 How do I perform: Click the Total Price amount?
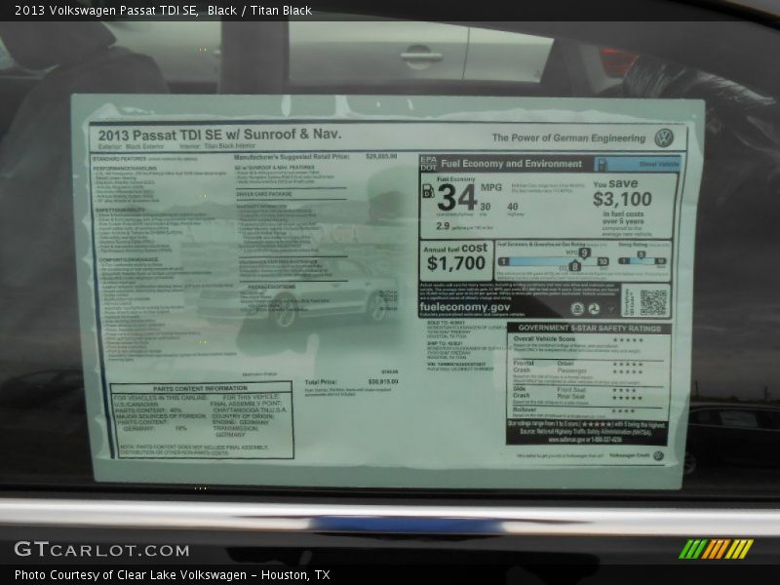point(382,382)
